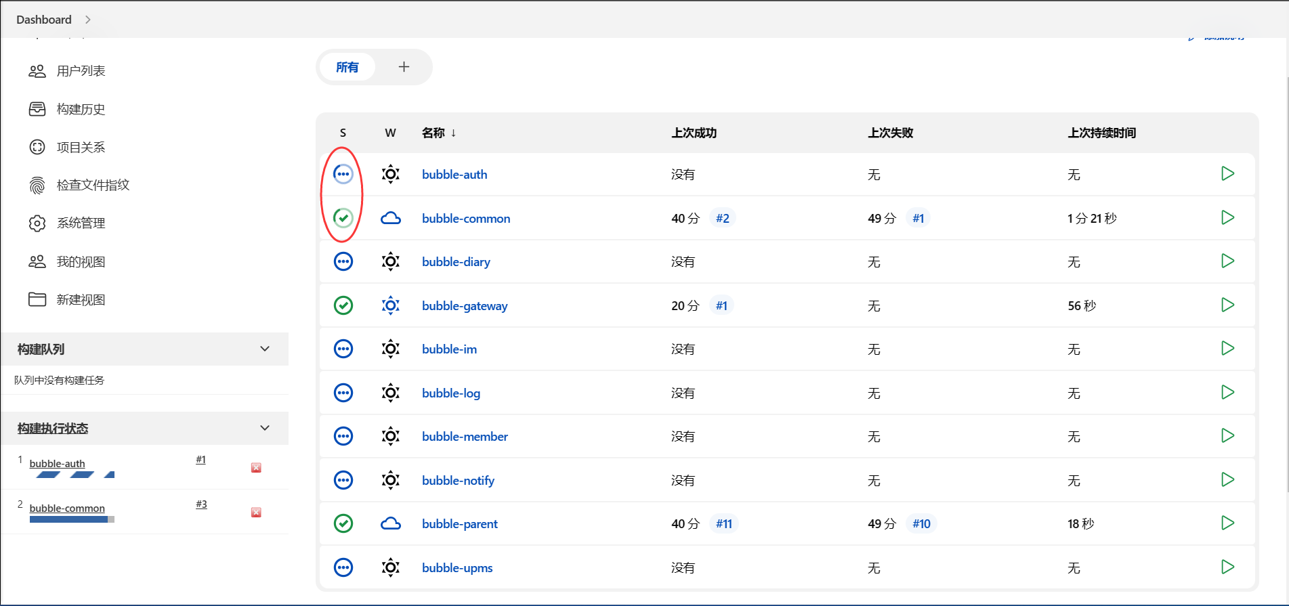Schedule a build for bubble-gateway
The width and height of the screenshot is (1289, 606).
tap(1227, 305)
